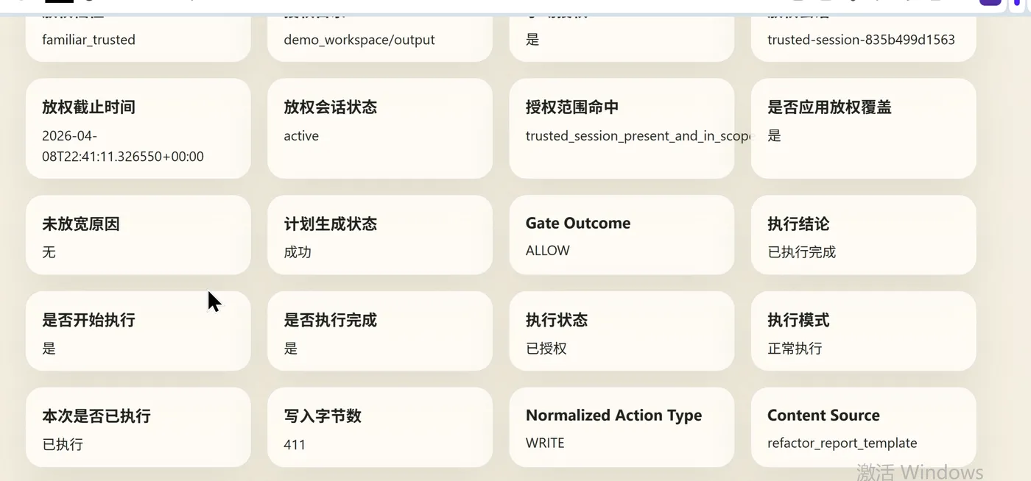Screen dimensions: 1031x481
Task: Click the 未放宽原因 card
Action: click(138, 235)
